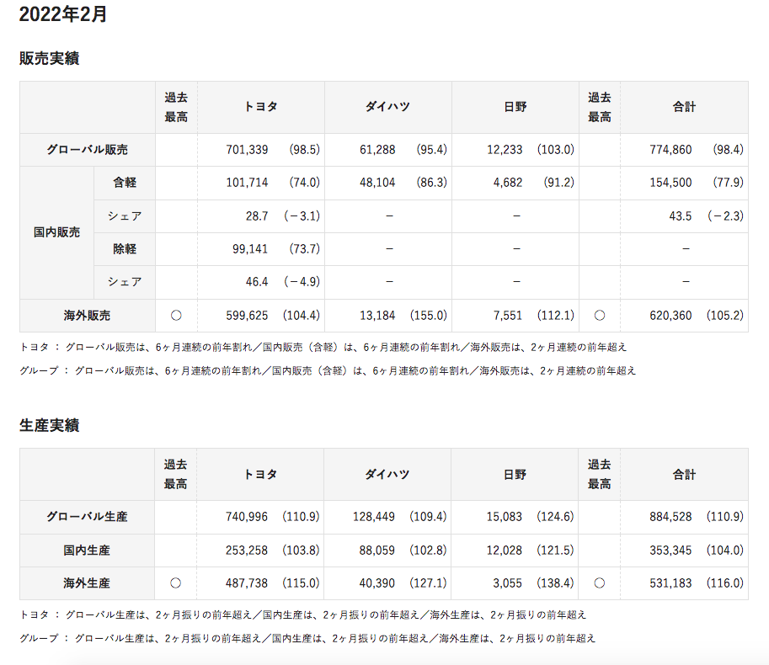Select the 除軽 row label
The image size is (769, 665).
pos(125,249)
